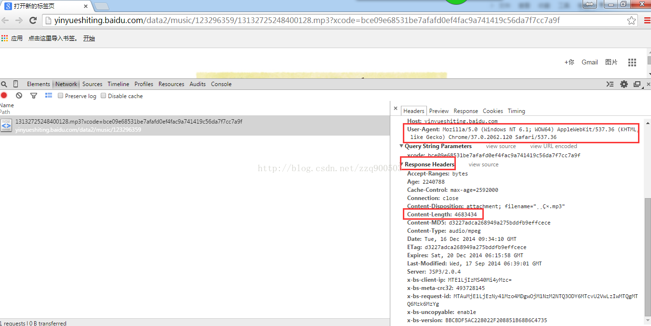
Task: Click the x-bs-uncopyable: enable line
Action: 441,312
